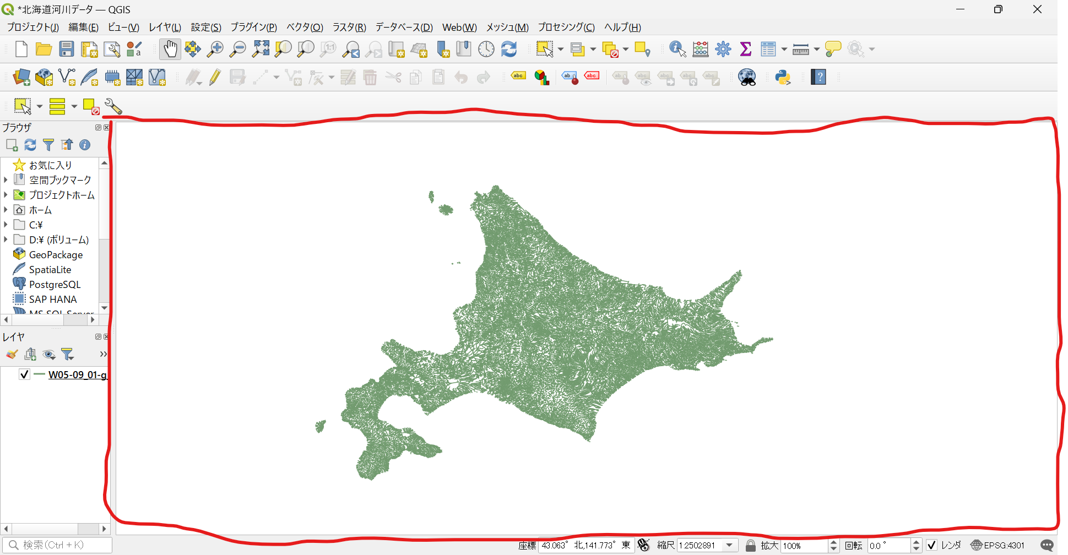
Task: Open the Layer Styling paintbrush in Layers panel
Action: [x=12, y=354]
